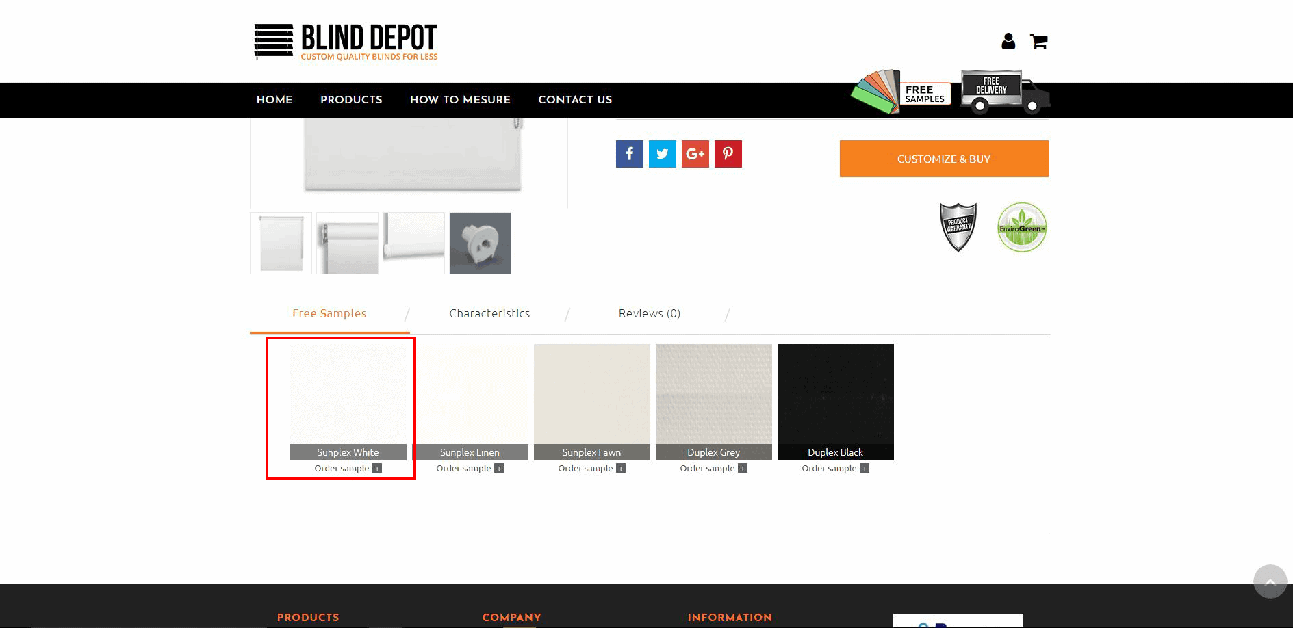Open the user account icon
The image size is (1293, 628).
point(1007,42)
